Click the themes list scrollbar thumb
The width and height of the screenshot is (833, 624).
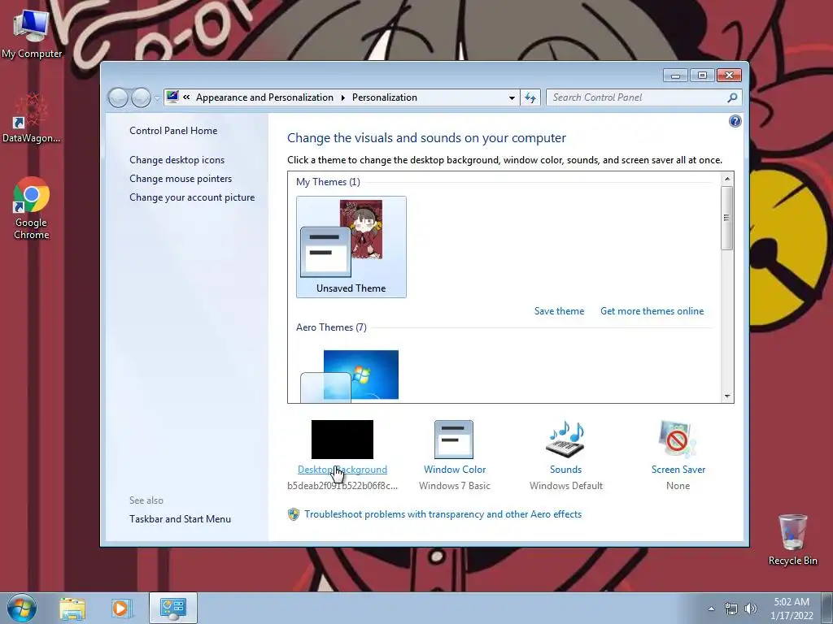(x=726, y=218)
